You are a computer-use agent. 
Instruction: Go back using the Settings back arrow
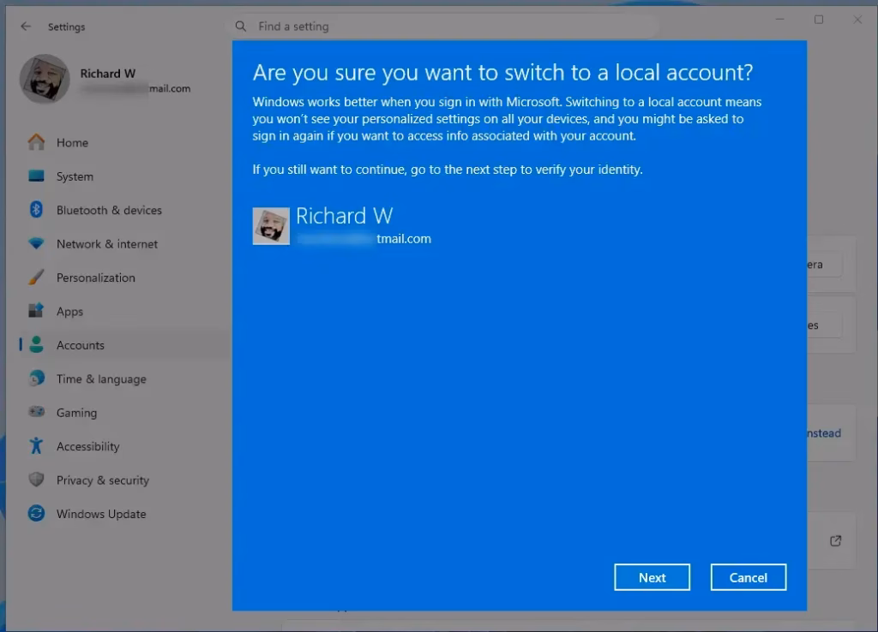point(26,27)
